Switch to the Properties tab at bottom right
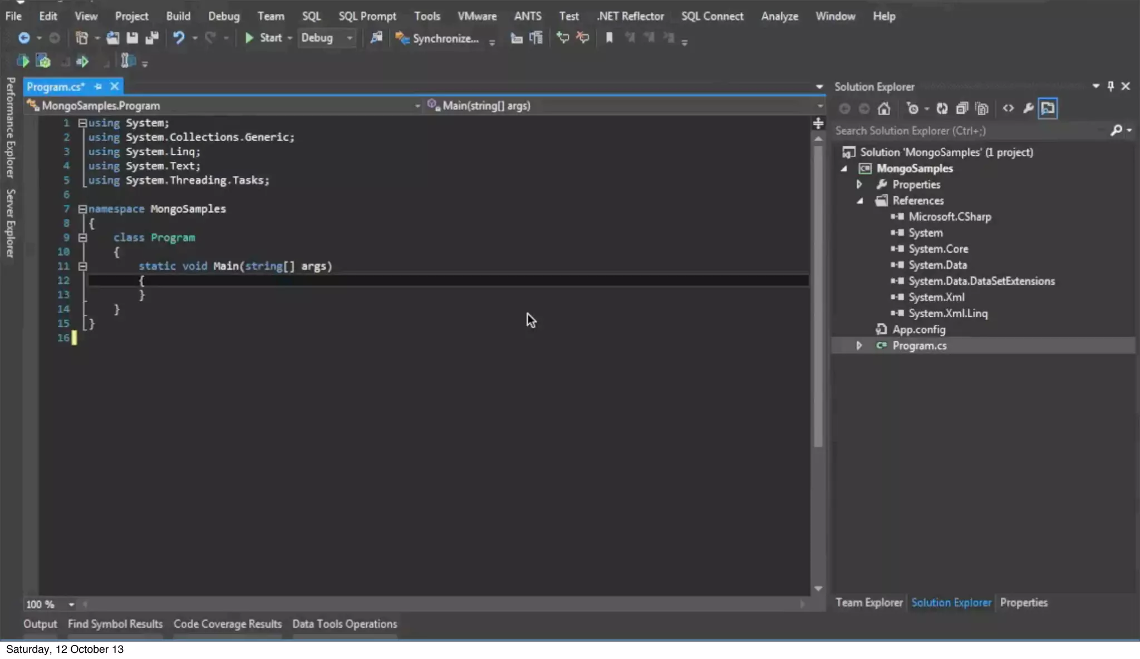This screenshot has width=1140, height=659. pyautogui.click(x=1024, y=603)
